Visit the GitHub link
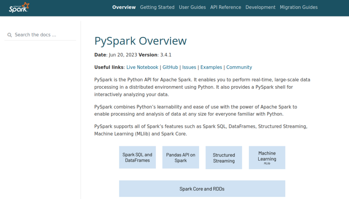The height and width of the screenshot is (199, 349). (170, 67)
